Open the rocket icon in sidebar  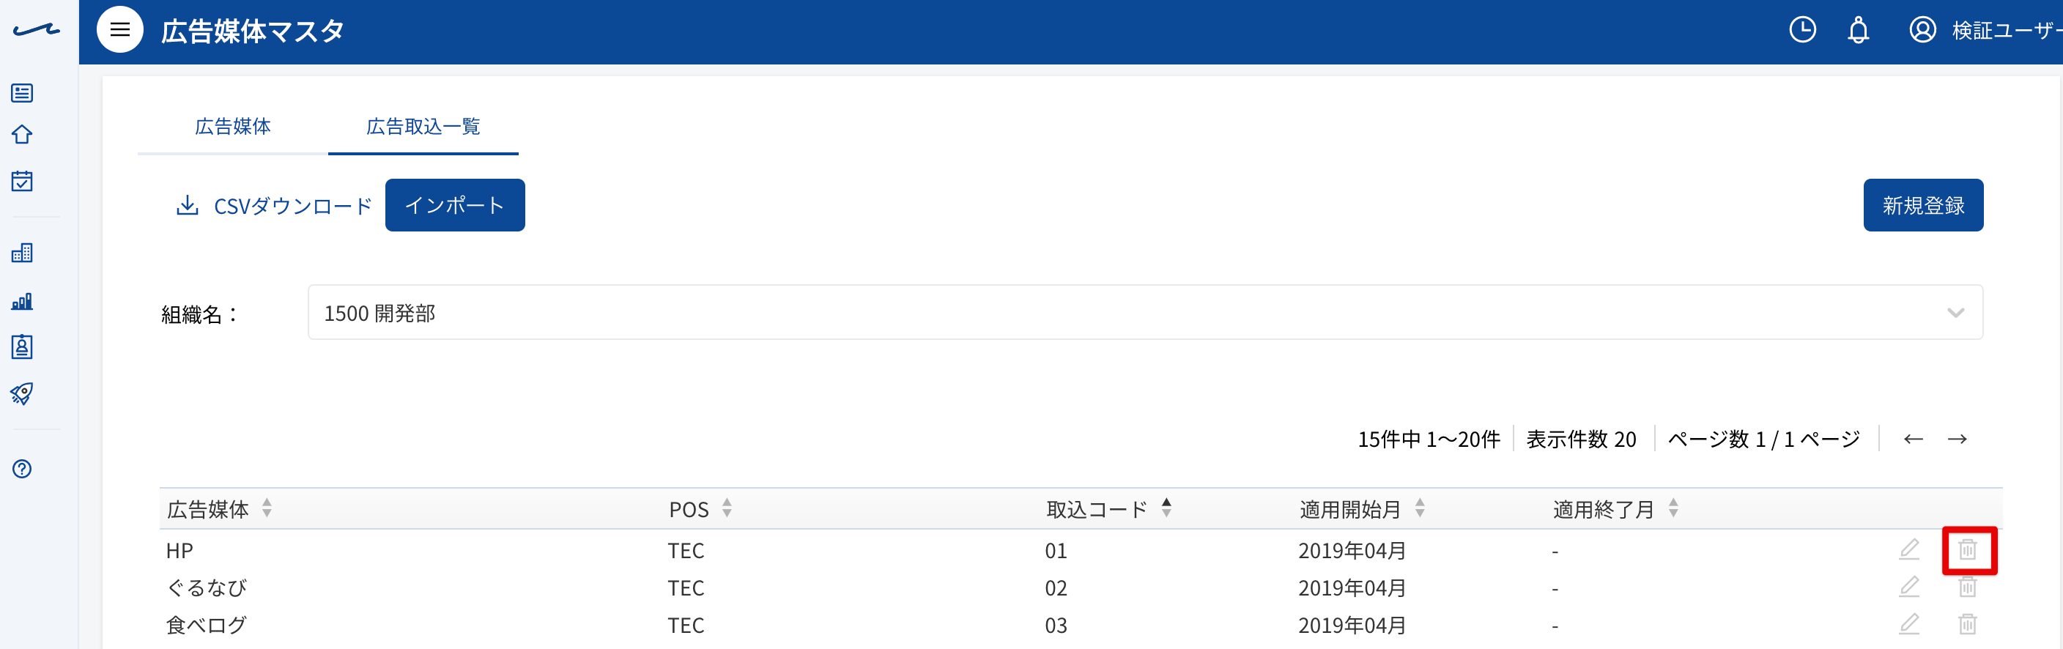click(23, 393)
